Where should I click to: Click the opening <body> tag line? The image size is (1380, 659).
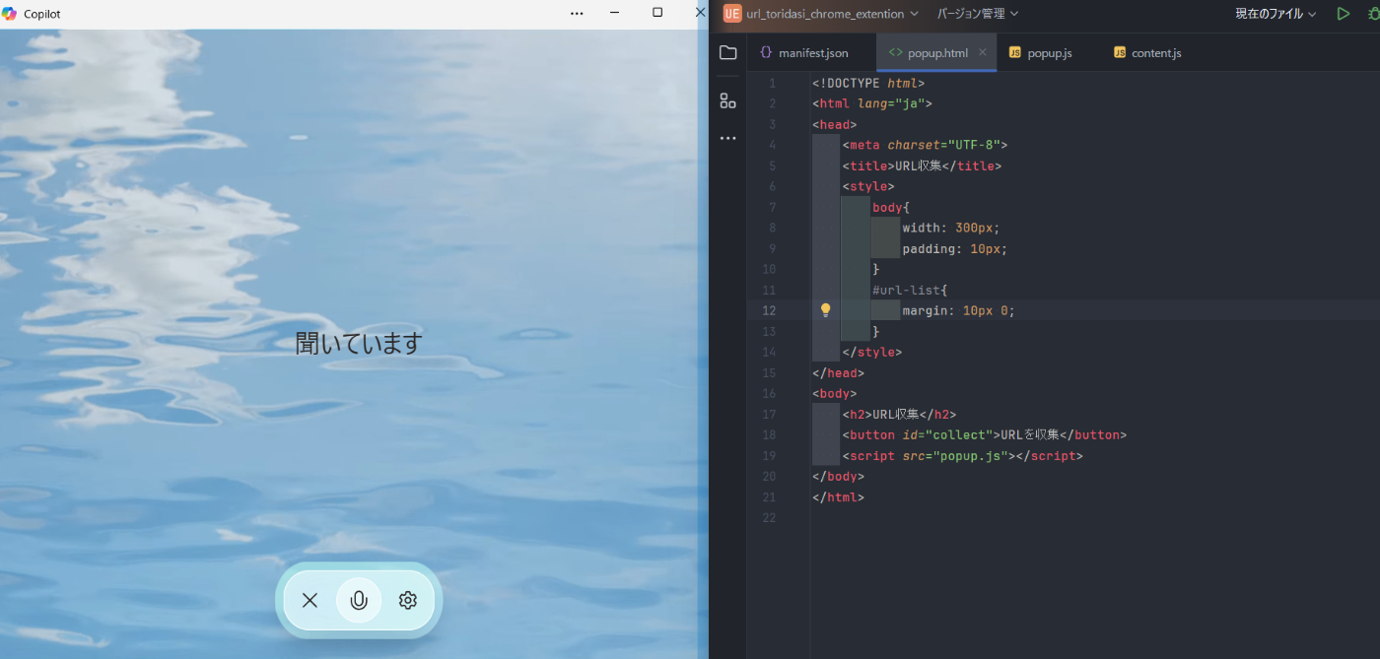pyautogui.click(x=834, y=394)
